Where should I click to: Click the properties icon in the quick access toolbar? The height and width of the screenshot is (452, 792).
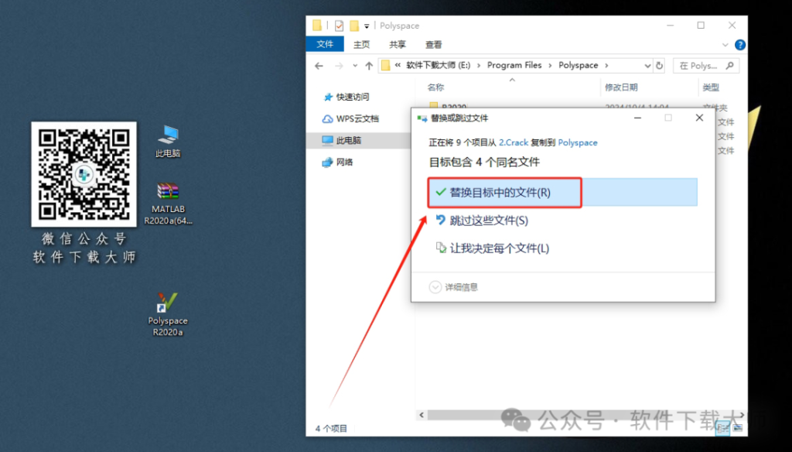[339, 25]
